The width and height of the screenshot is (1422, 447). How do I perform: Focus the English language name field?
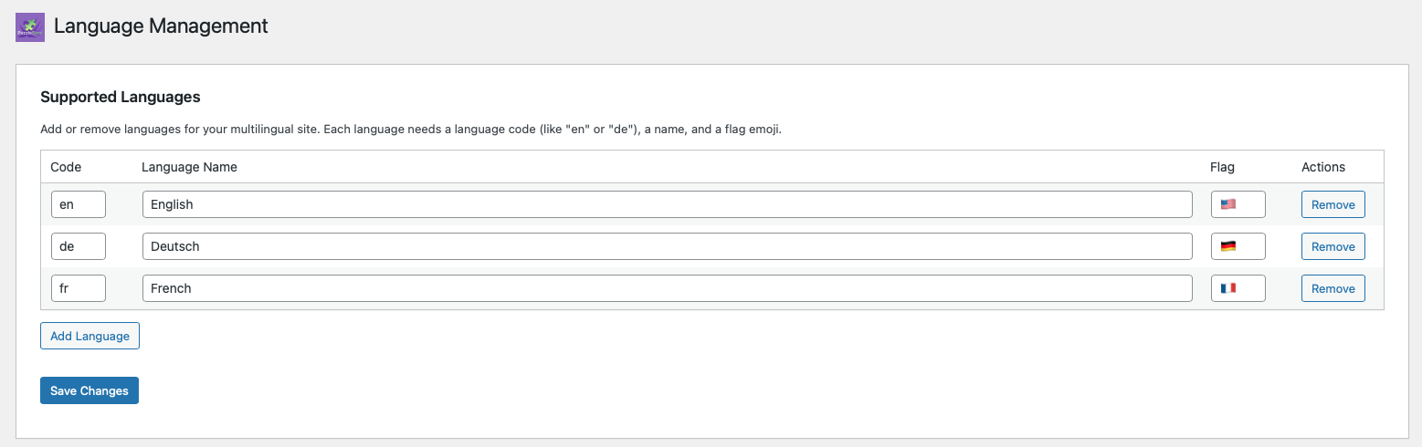coord(668,204)
